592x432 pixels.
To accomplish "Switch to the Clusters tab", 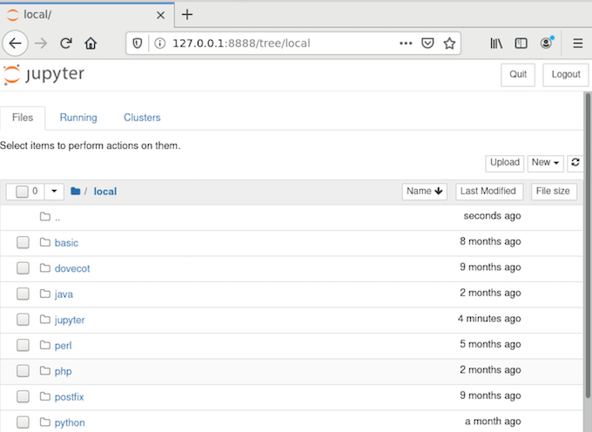I will [142, 118].
